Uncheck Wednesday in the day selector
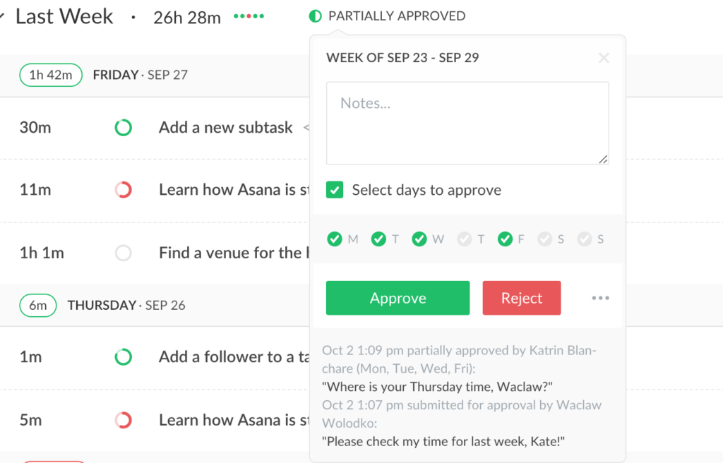 click(x=419, y=239)
